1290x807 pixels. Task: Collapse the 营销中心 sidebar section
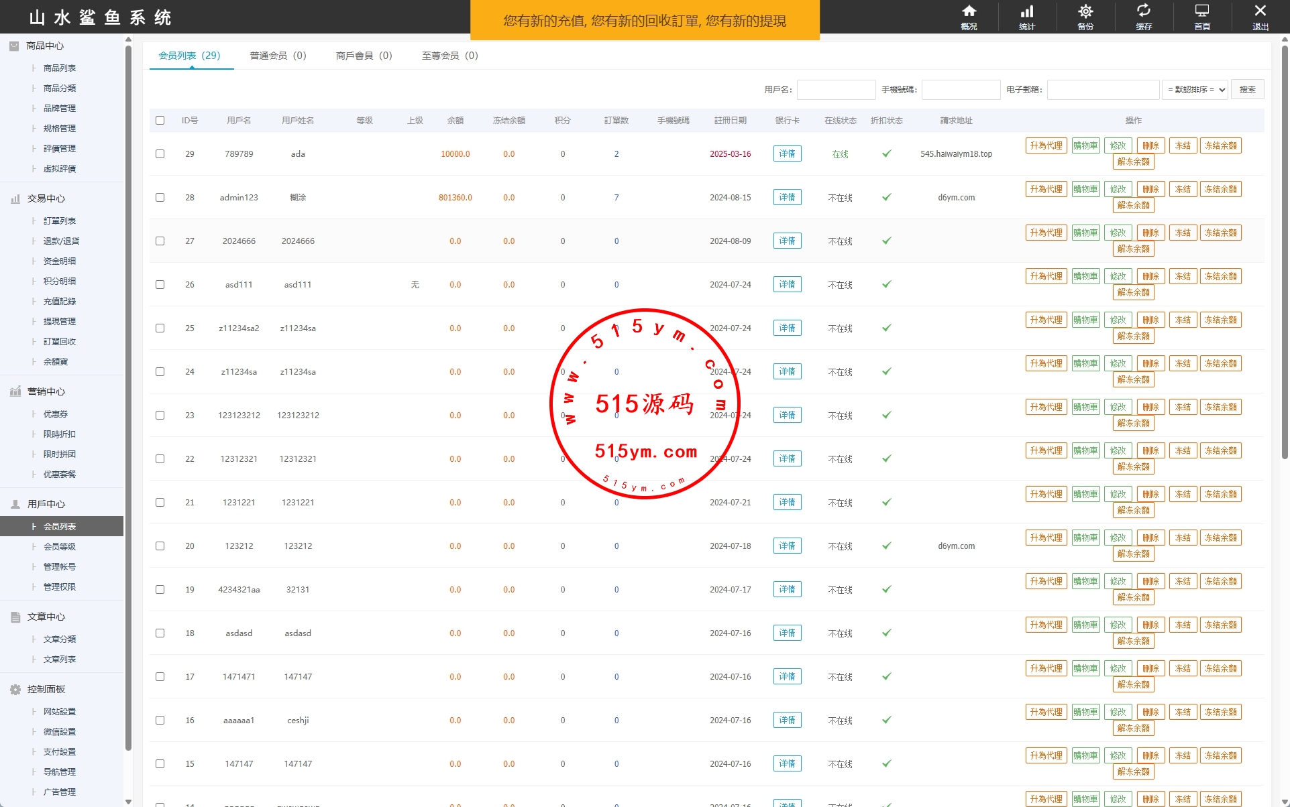pos(46,391)
